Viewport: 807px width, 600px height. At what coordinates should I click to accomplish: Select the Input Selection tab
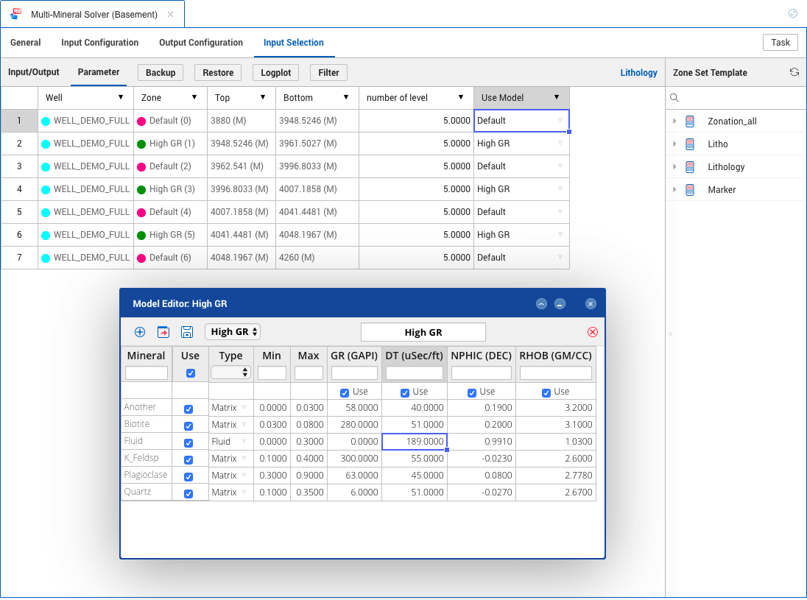pyautogui.click(x=293, y=43)
